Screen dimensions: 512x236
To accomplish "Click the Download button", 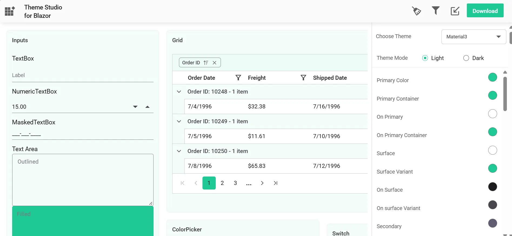I will pos(485,11).
